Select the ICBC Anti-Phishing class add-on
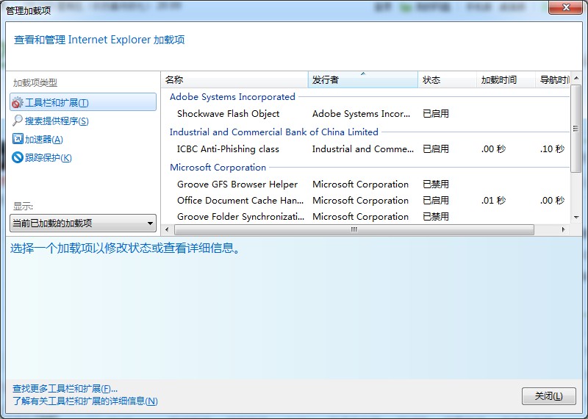The image size is (588, 419). [228, 149]
